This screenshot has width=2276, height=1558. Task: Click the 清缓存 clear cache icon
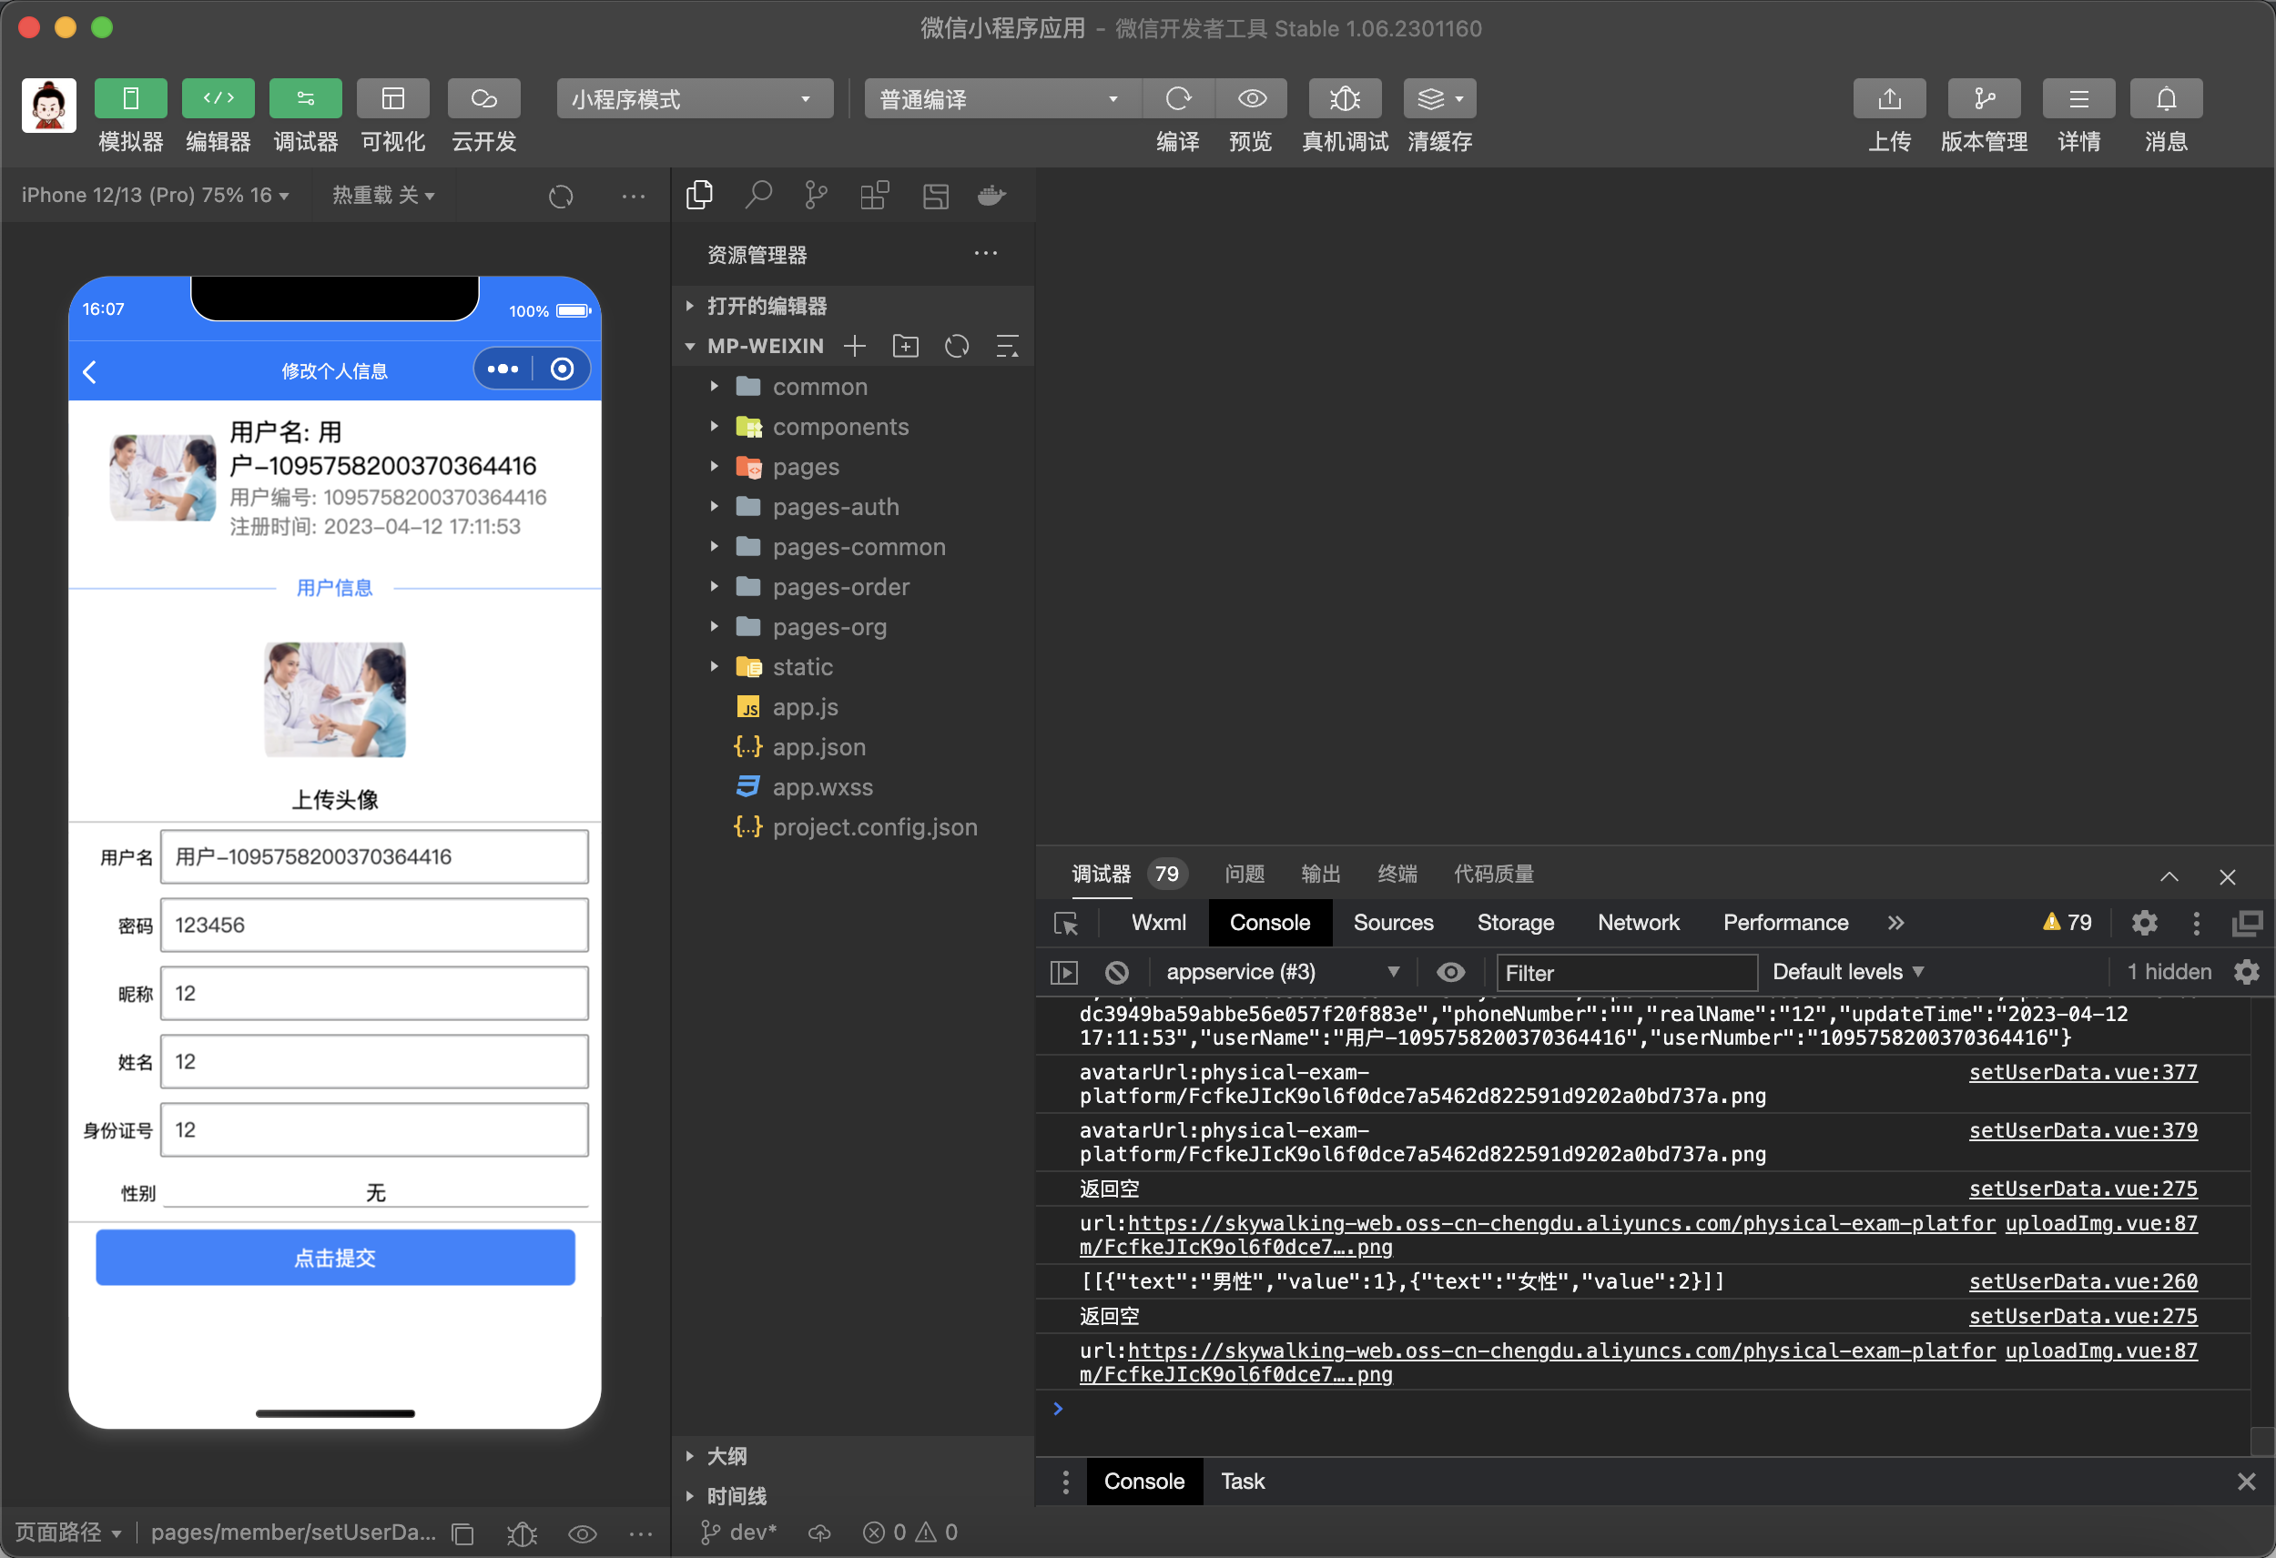point(1432,98)
